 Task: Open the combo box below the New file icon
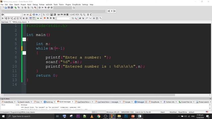[13, 15]
